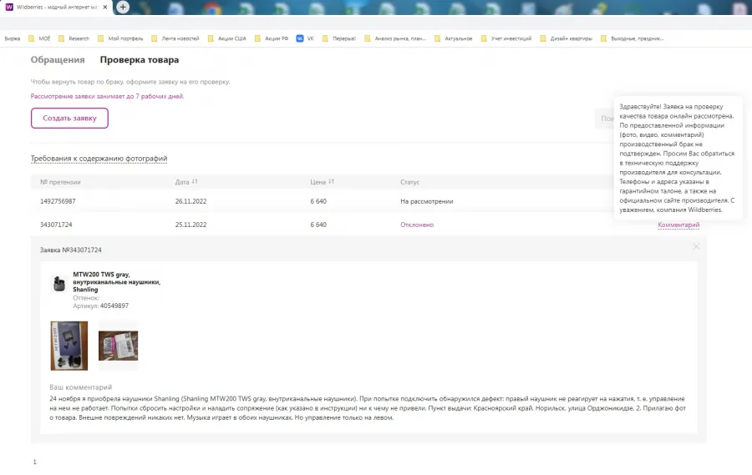The width and height of the screenshot is (752, 475).
Task: Open the Акции РФ bookmark folder
Action: [272, 38]
